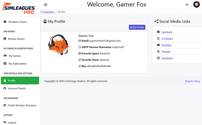Screen dimensions: 202x125
Task: Open Public Member Directory
Action: pos(20,105)
